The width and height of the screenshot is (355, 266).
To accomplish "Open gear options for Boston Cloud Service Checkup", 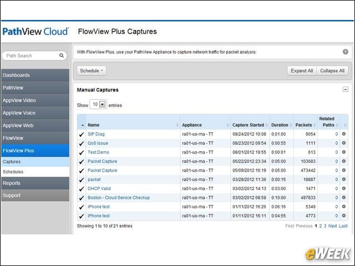I will pyautogui.click(x=344, y=197).
